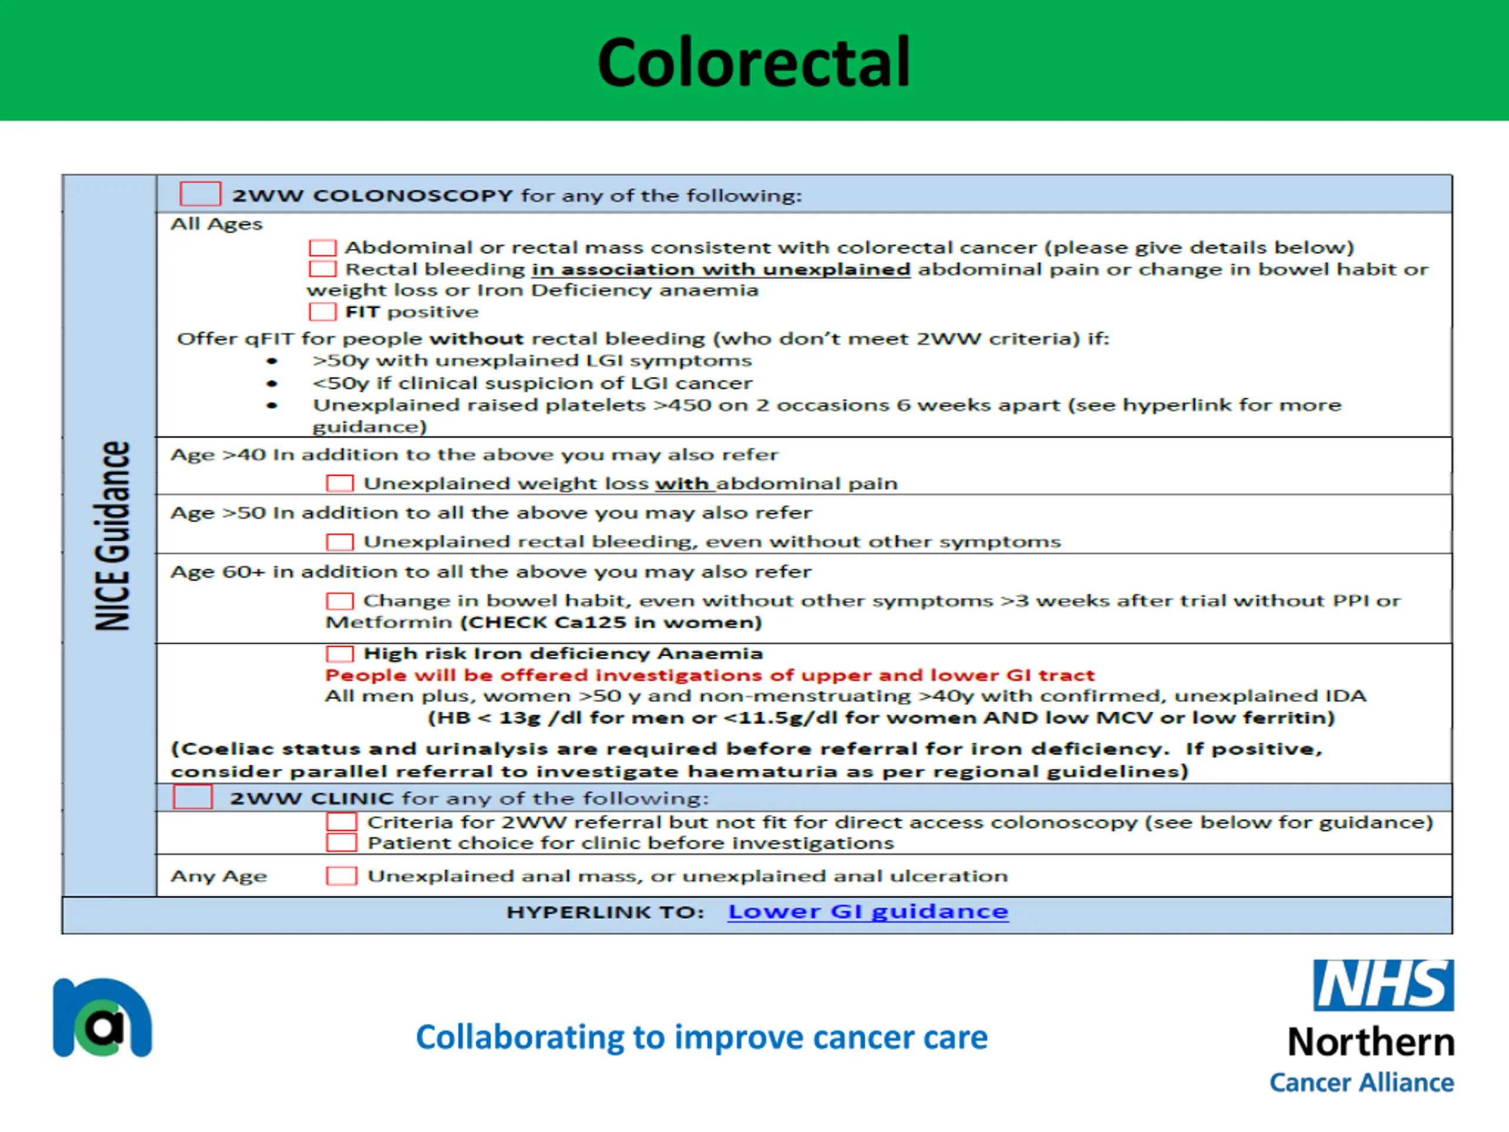Screen dimensions: 1509x1132
Task: Click 'Offer qFIT for people without rectal bleeding' line
Action: 643,338
